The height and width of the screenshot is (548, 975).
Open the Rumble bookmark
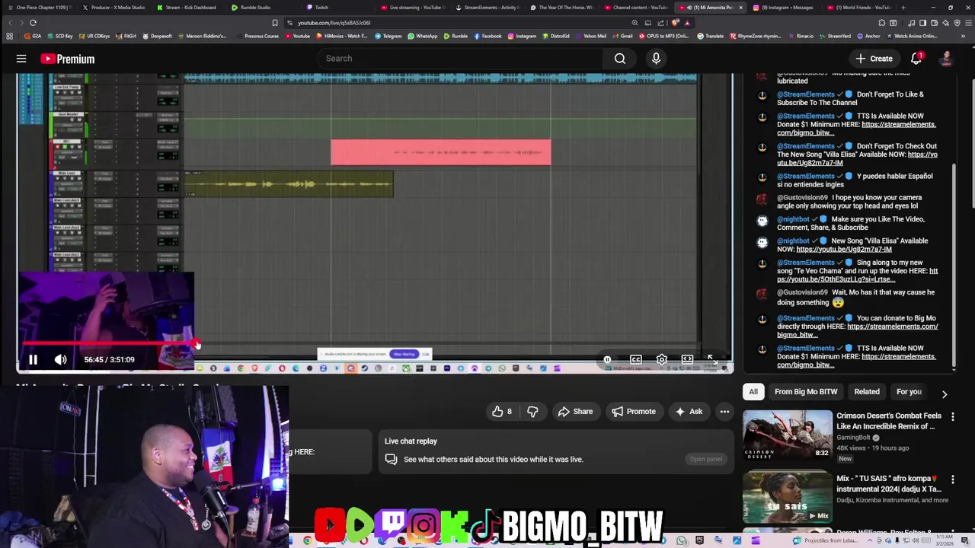pyautogui.click(x=456, y=36)
